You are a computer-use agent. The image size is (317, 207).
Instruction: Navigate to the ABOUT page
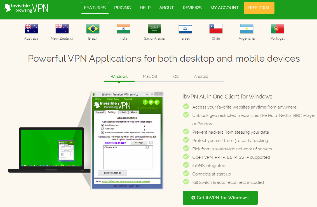[166, 8]
